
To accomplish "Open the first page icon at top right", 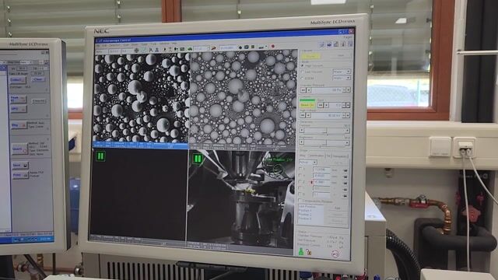I will click(321, 44).
